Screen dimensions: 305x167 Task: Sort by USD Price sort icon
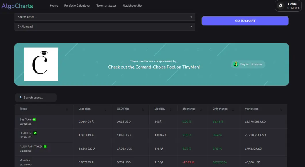[143, 109]
